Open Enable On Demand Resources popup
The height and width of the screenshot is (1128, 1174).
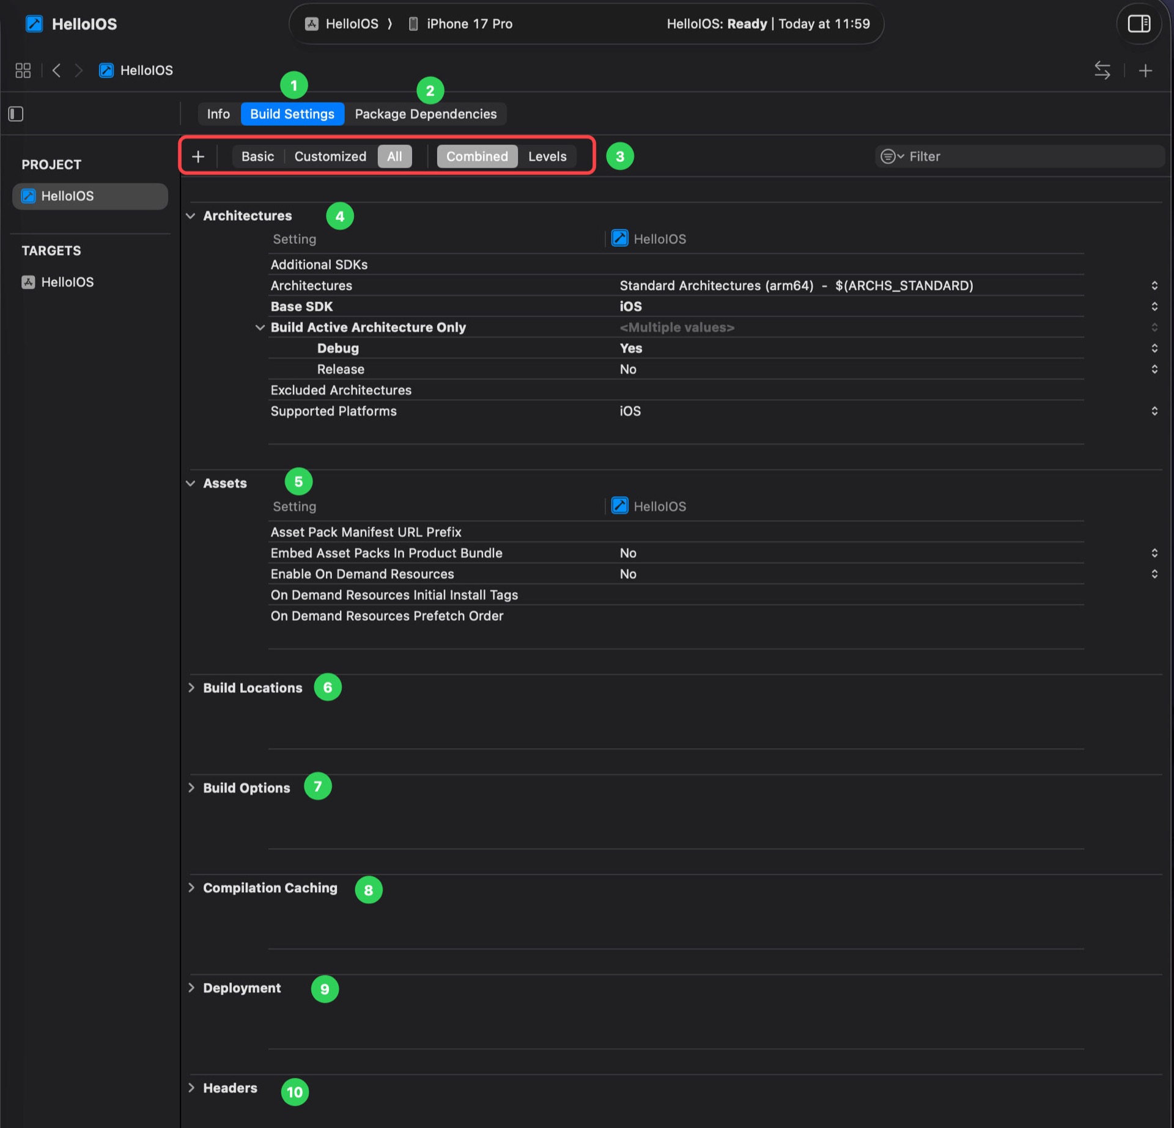click(1154, 574)
